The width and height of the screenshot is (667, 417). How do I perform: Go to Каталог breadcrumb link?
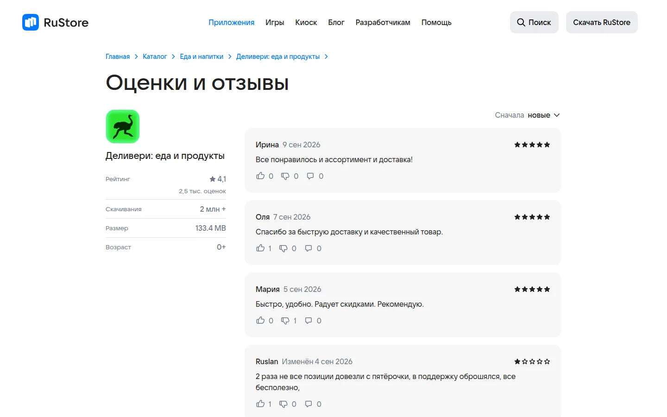(155, 57)
